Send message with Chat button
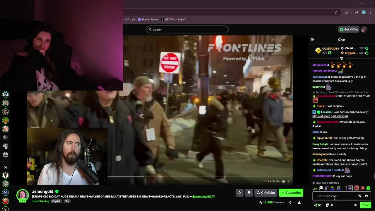Screen dimensions: 375x211 365,205
